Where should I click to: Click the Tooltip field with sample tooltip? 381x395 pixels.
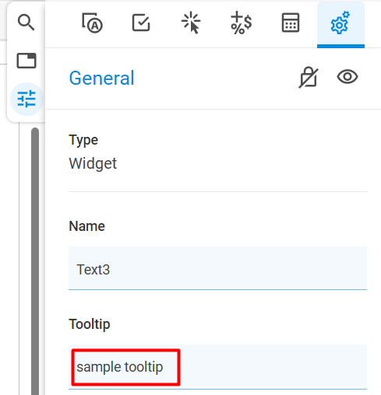(217, 367)
